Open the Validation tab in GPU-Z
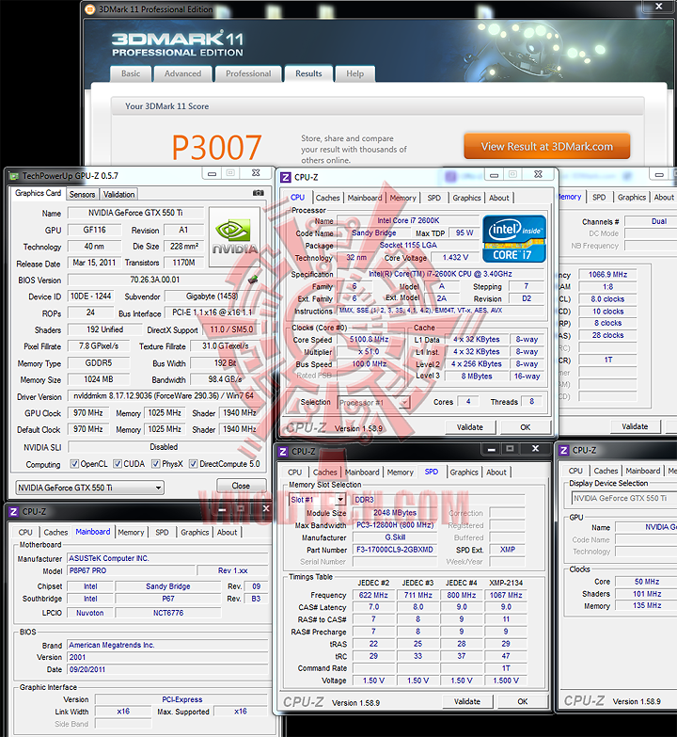This screenshot has width=677, height=737. coord(118,194)
